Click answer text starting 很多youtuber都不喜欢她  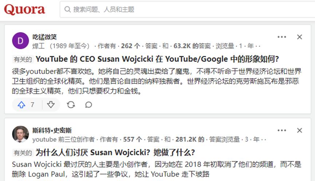pos(157,81)
